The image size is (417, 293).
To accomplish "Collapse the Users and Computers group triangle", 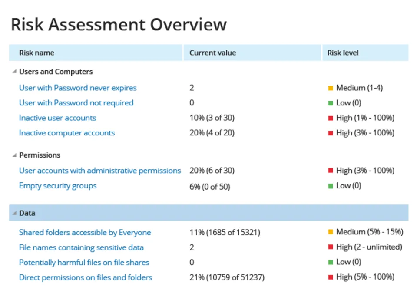I will [x=14, y=72].
